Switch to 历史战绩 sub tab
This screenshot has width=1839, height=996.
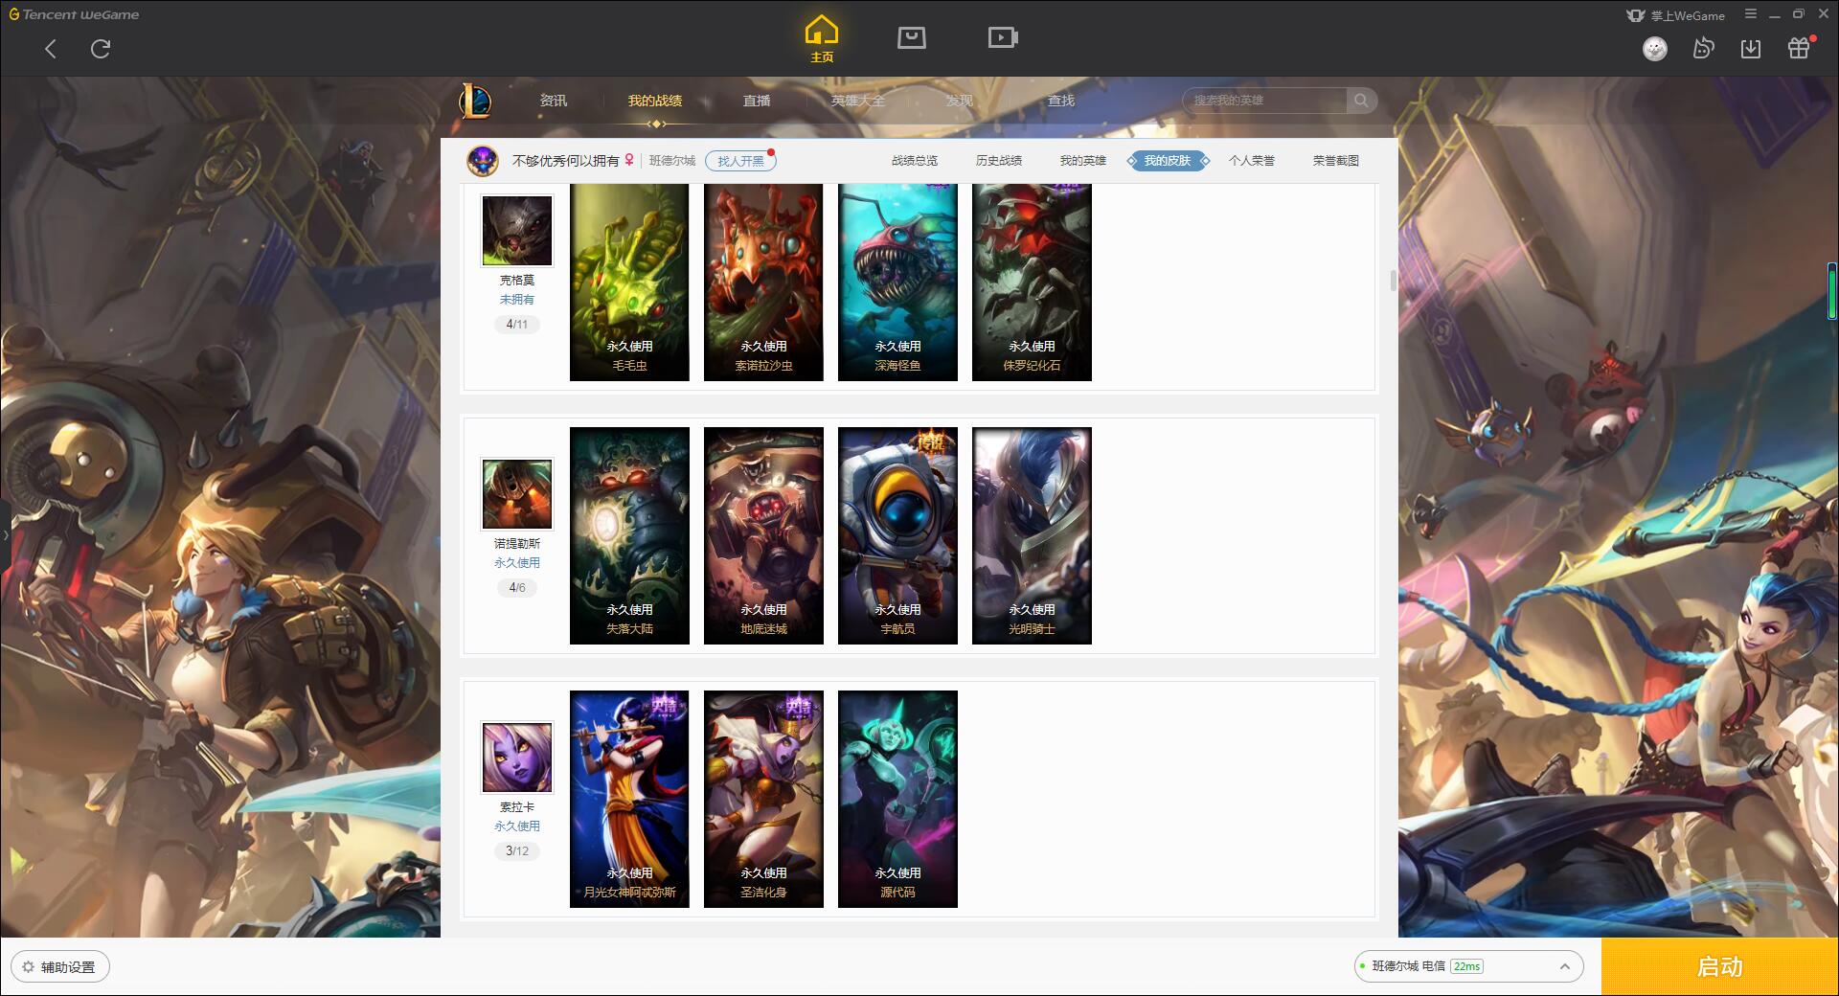click(x=999, y=161)
